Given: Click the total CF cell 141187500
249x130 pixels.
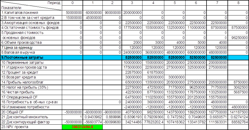Looking at the screenshot, I should (x=238, y=112).
